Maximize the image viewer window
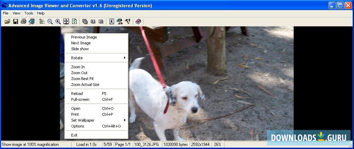This screenshot has height=149, width=354. [x=340, y=6]
